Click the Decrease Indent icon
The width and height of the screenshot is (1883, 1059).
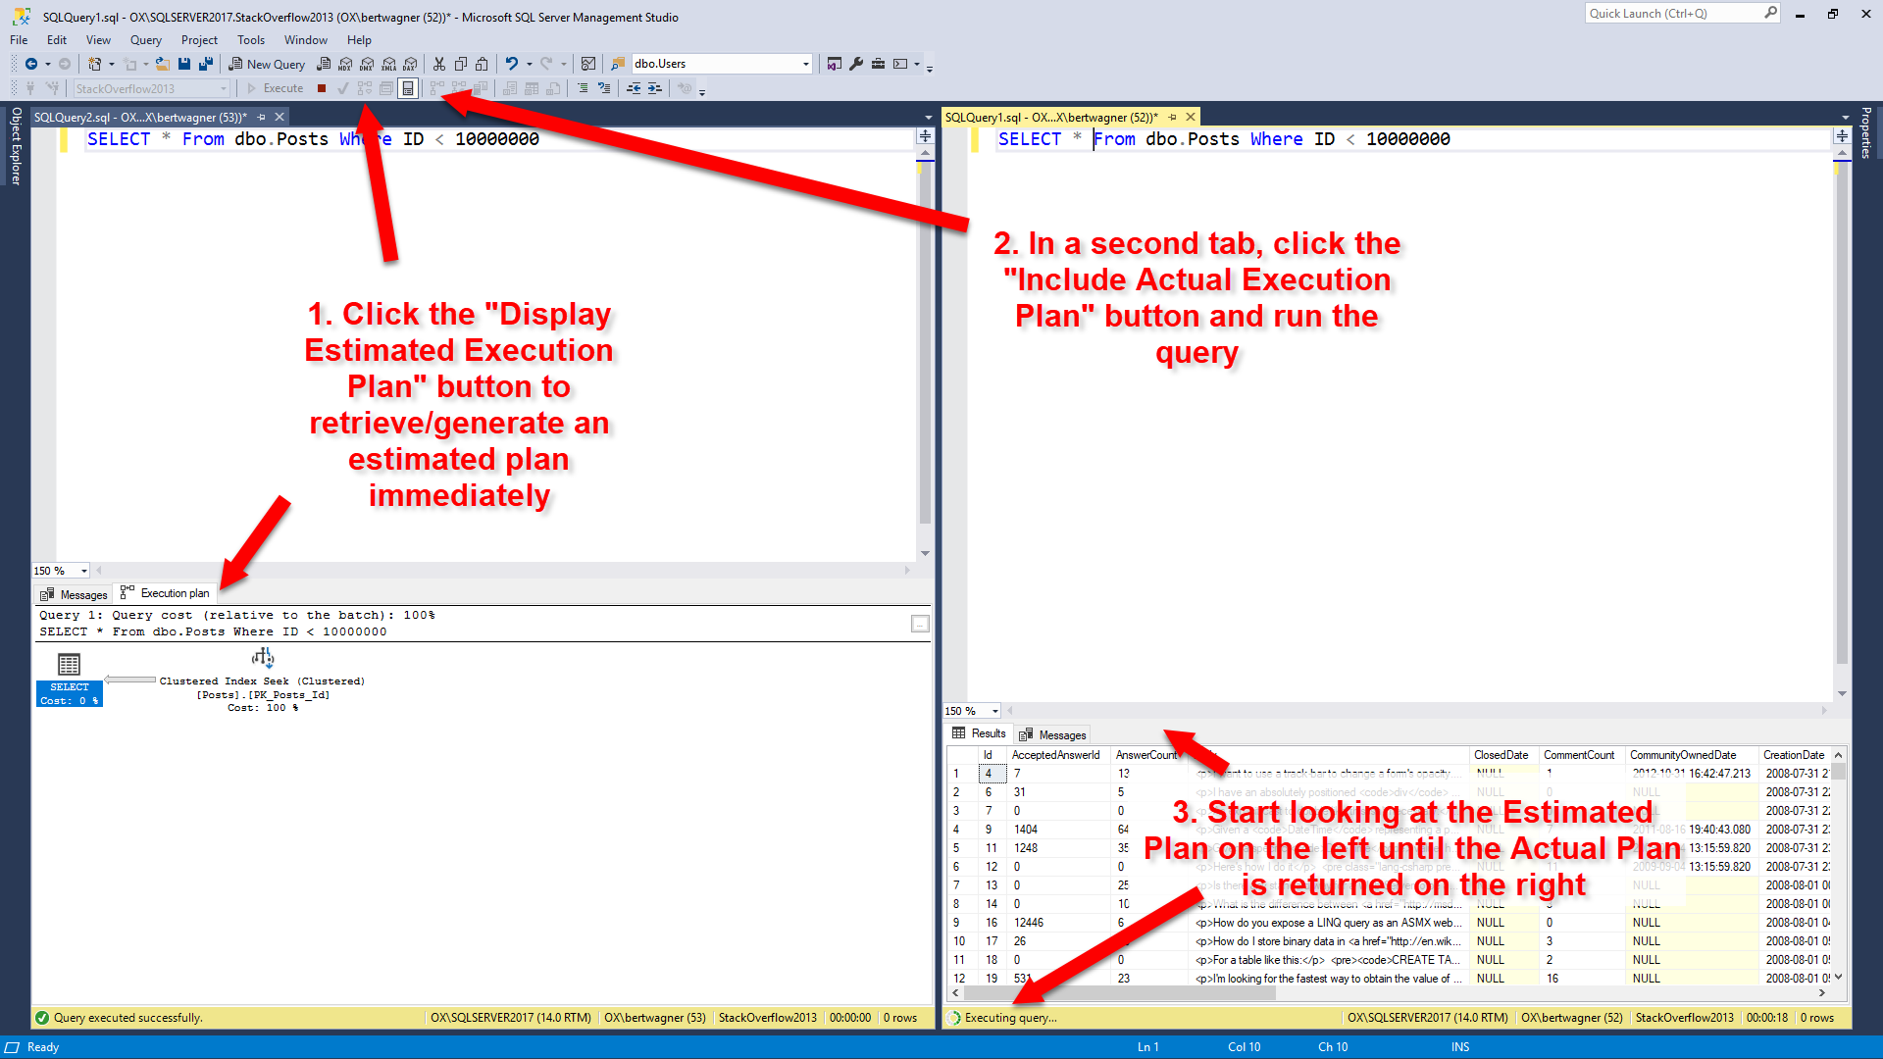(x=634, y=88)
